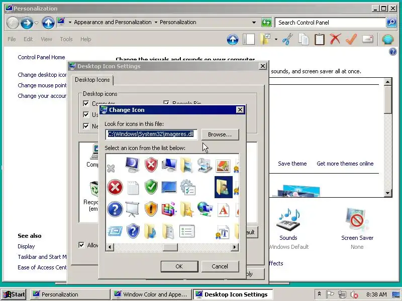This screenshot has width=402, height=301.
Task: Open the Start button on taskbar
Action: [x=14, y=294]
